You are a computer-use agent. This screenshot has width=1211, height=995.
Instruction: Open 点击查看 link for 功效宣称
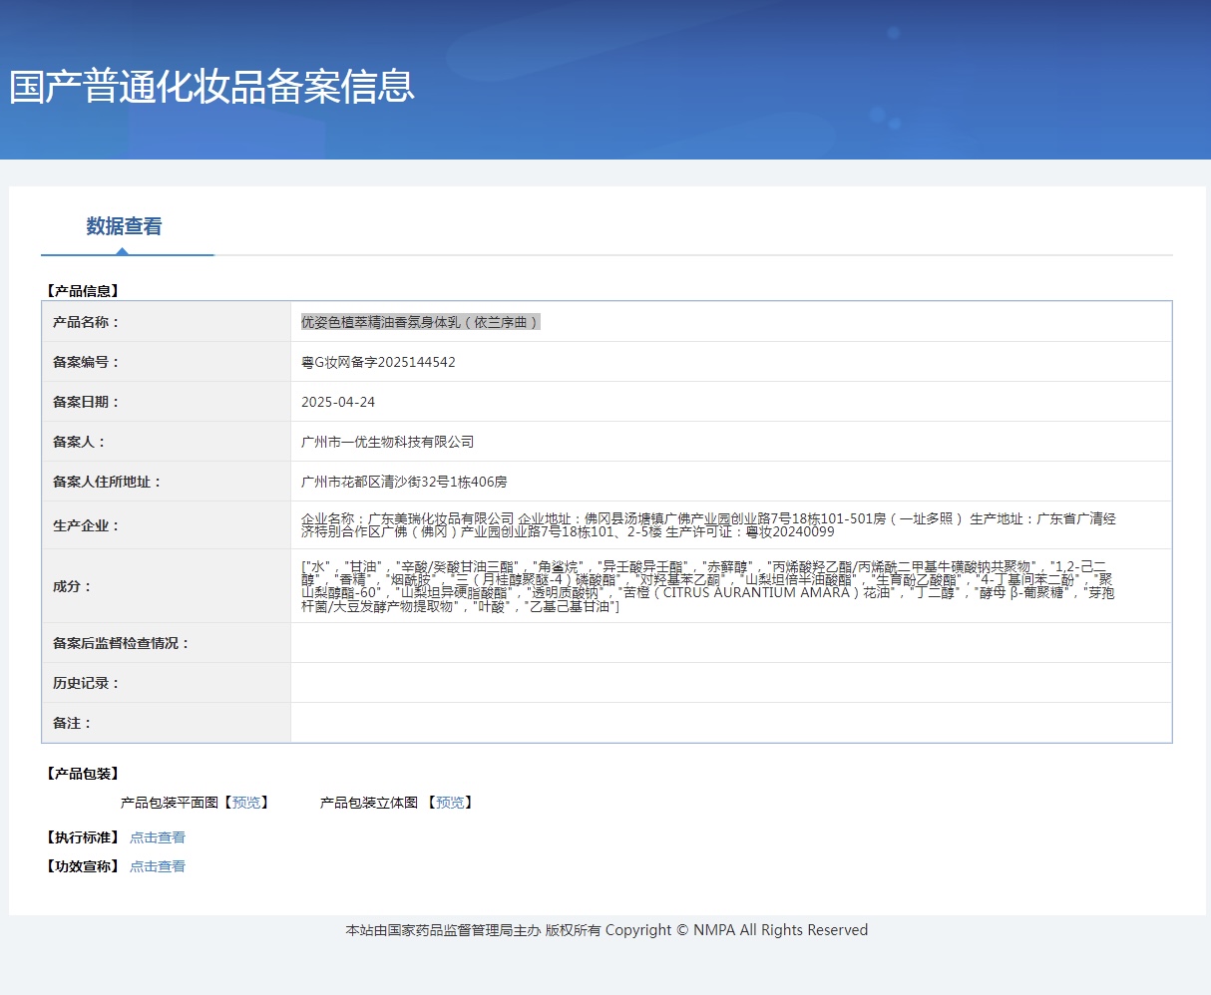tap(158, 866)
